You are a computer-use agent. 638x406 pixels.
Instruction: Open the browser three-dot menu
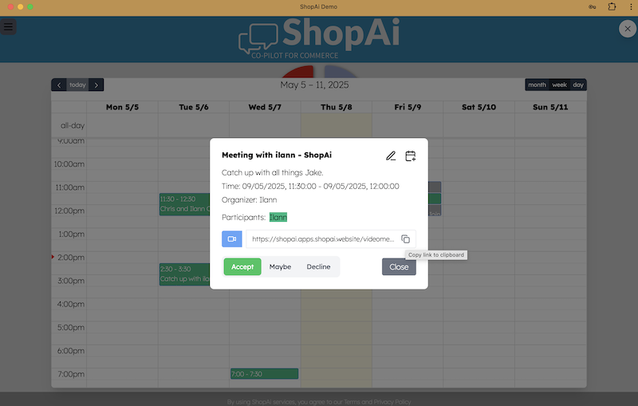coord(631,6)
